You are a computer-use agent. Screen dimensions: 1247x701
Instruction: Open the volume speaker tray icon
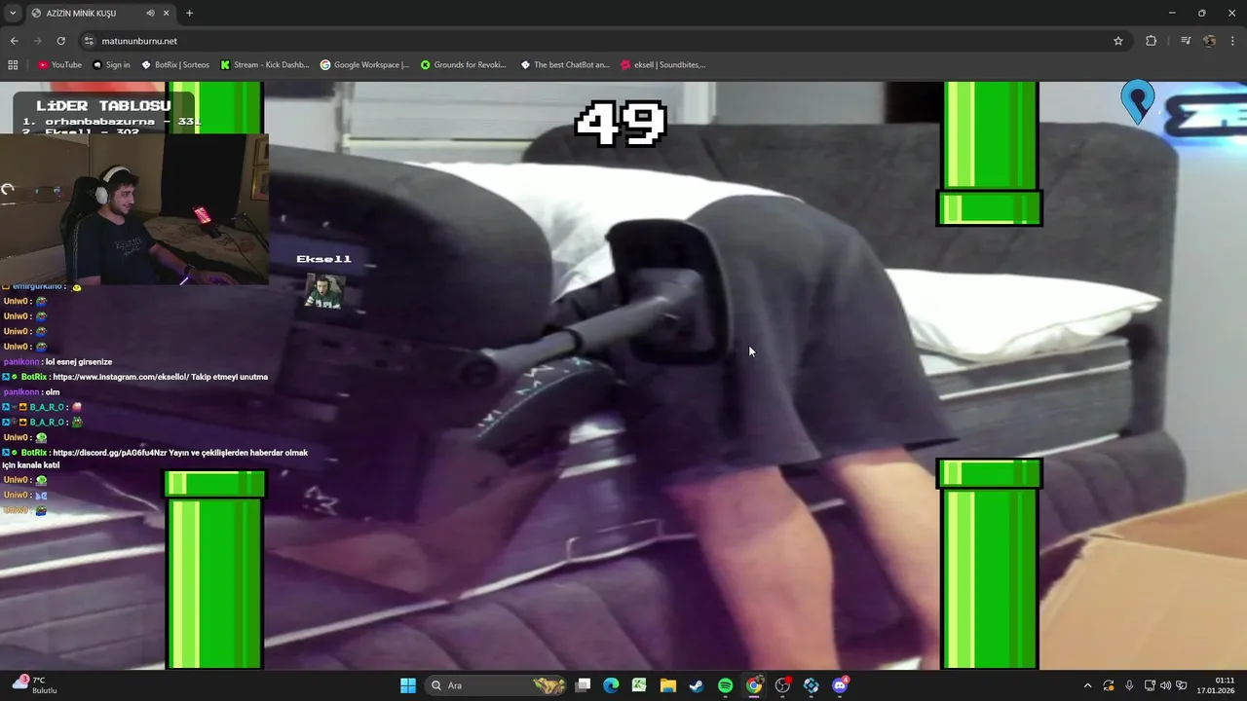pos(1165,685)
